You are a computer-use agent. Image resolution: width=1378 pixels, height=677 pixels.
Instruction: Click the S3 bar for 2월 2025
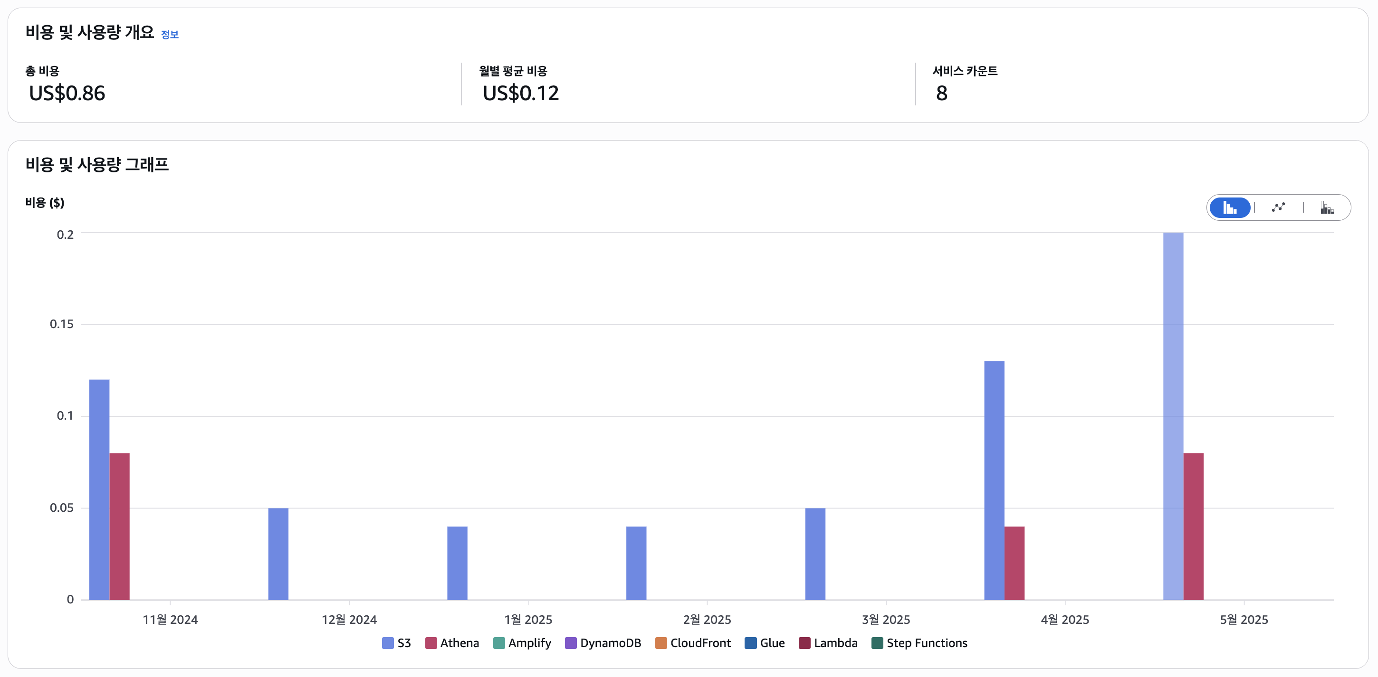pyautogui.click(x=636, y=563)
